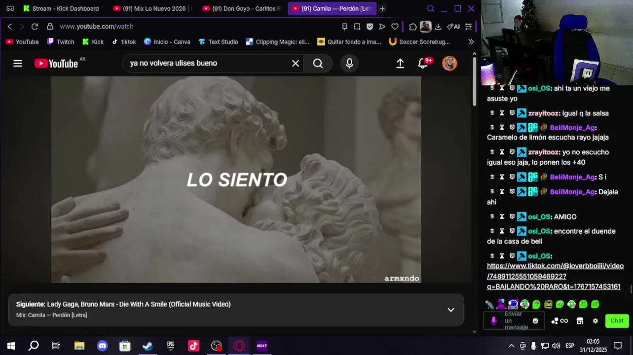Clear the YouTube search box text

[x=296, y=63]
